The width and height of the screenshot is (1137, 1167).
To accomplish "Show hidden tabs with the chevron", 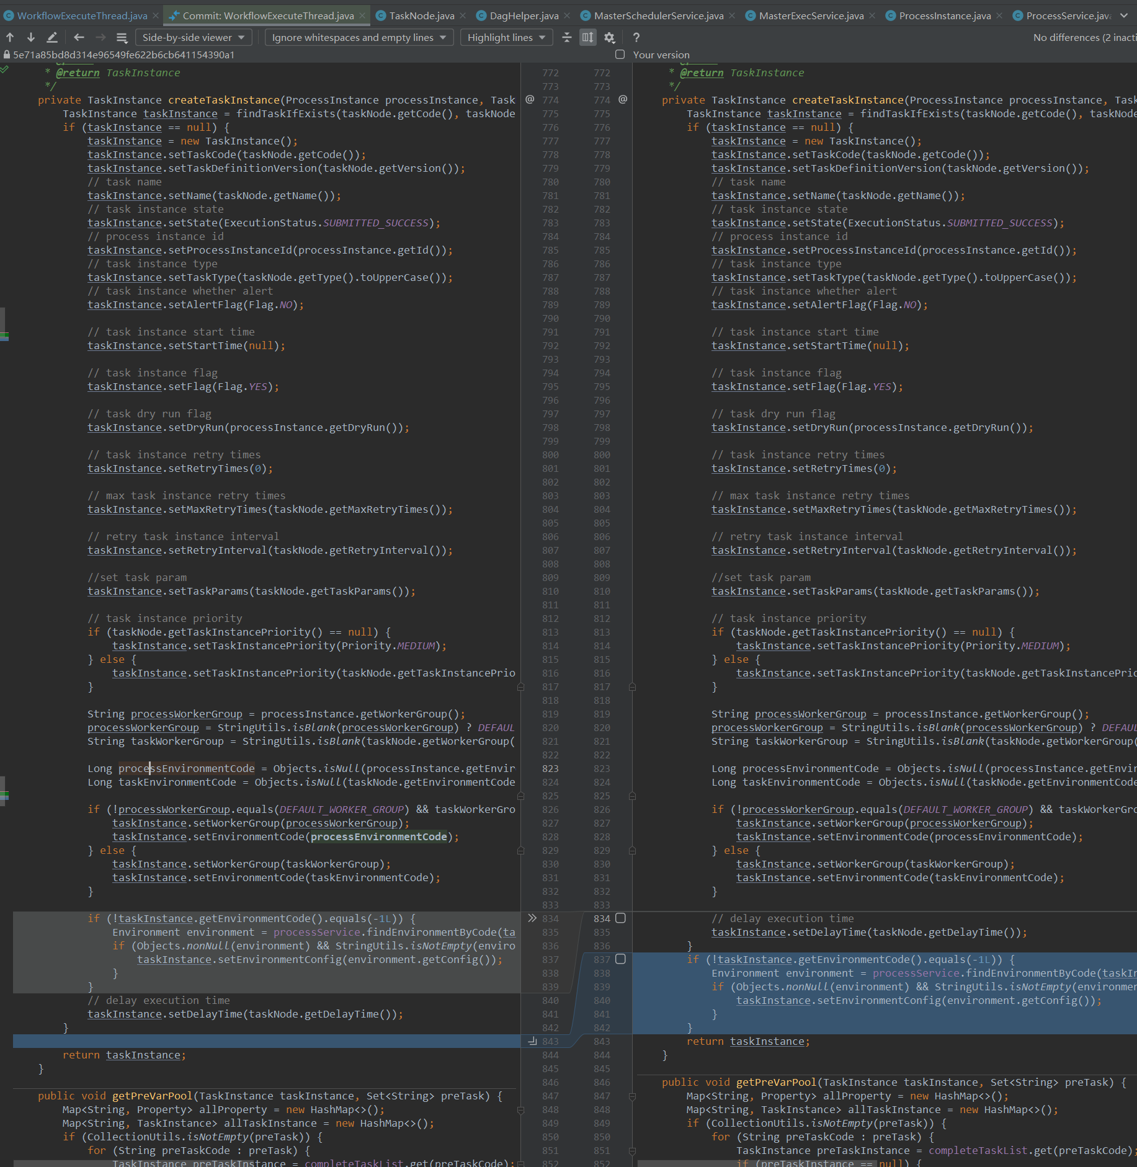I will click(1124, 16).
